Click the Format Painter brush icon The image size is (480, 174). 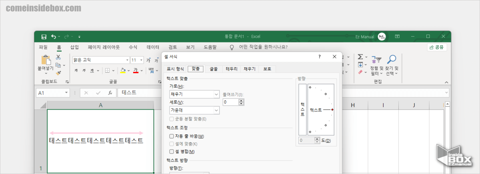pyautogui.click(x=58, y=73)
